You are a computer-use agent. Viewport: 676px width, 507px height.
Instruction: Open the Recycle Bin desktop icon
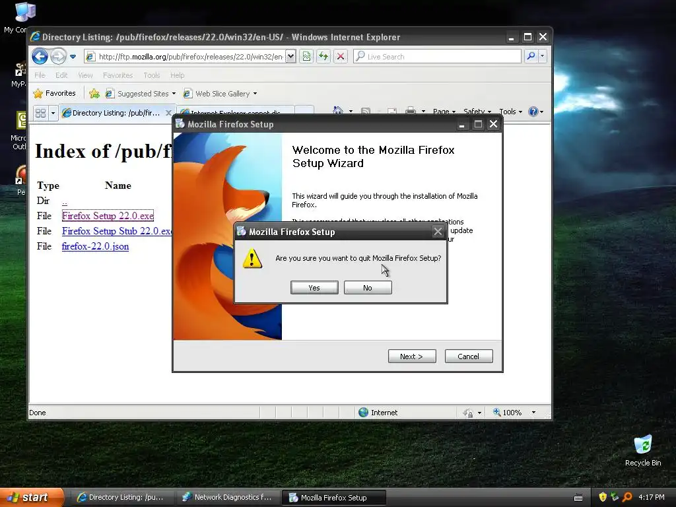pos(643,451)
